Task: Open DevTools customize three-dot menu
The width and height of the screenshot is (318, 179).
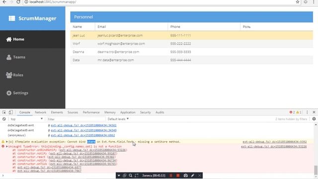Action: coord(307,112)
